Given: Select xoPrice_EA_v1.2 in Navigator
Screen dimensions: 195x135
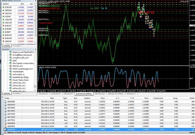Looking at the screenshot, I should coord(19,88).
